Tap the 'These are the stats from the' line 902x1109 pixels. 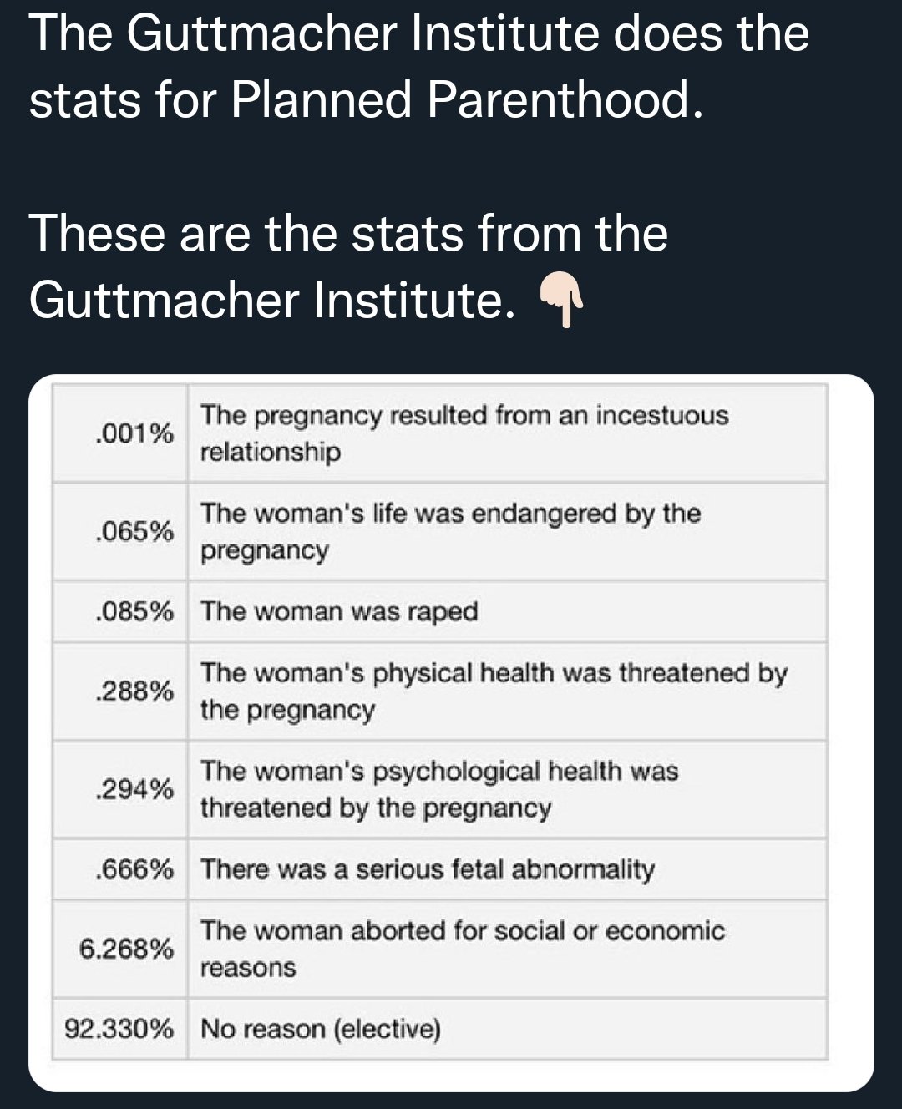[349, 233]
